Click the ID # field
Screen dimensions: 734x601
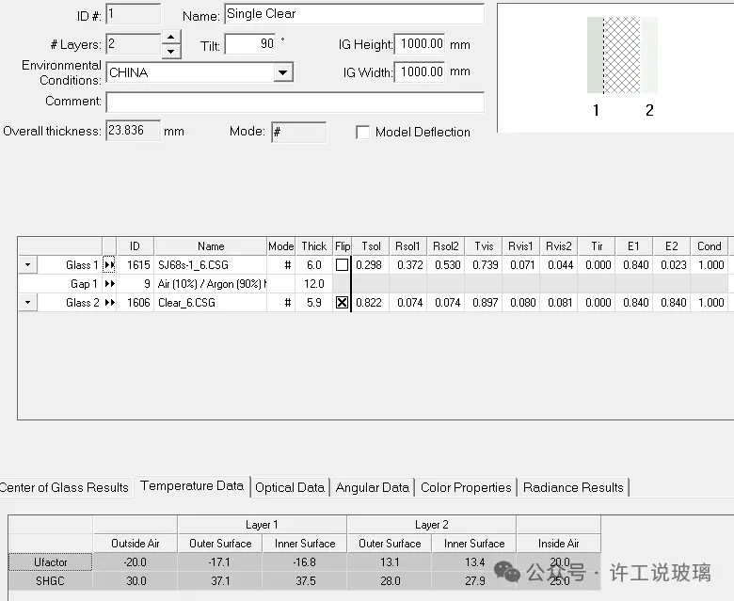(x=134, y=14)
